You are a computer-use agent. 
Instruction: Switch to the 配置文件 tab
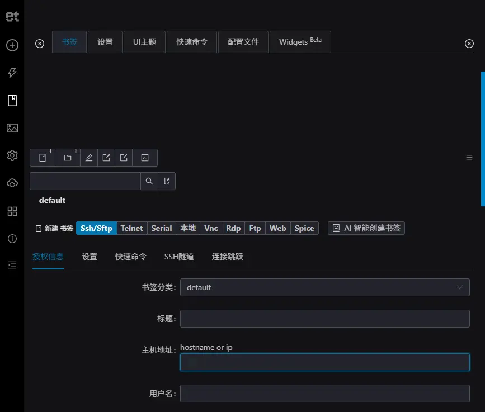point(243,42)
